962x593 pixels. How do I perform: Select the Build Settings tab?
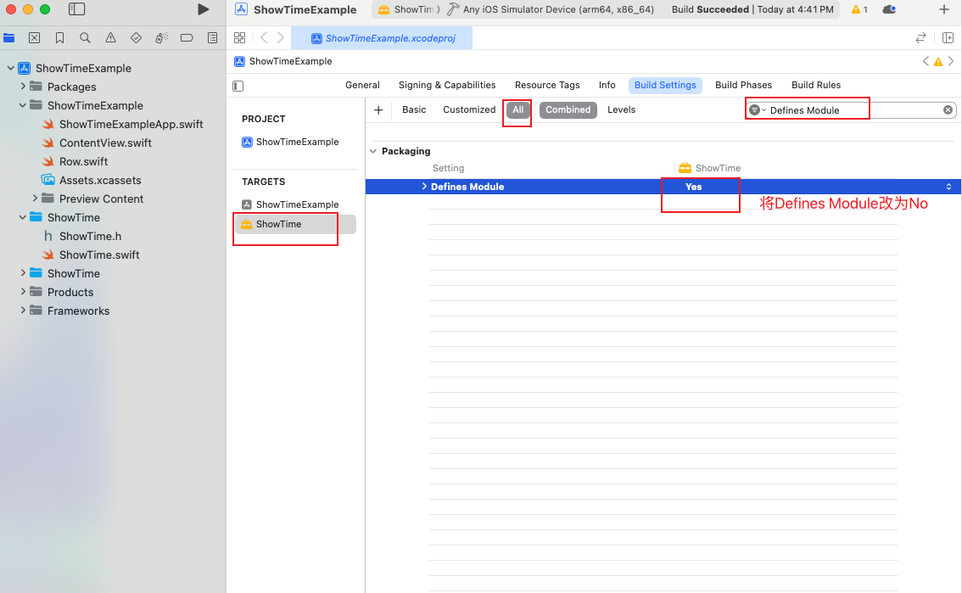(x=665, y=85)
